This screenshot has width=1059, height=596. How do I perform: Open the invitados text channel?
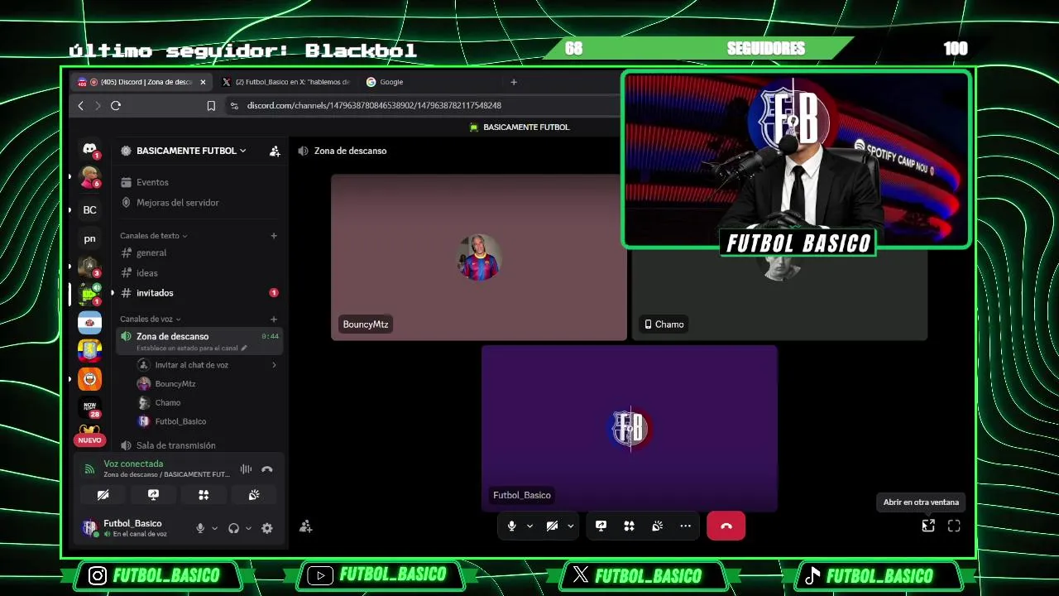point(199,293)
